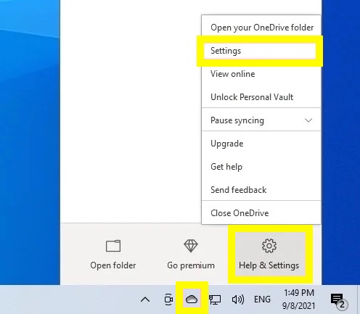Expand the Pause syncing submenu arrow

click(x=308, y=120)
